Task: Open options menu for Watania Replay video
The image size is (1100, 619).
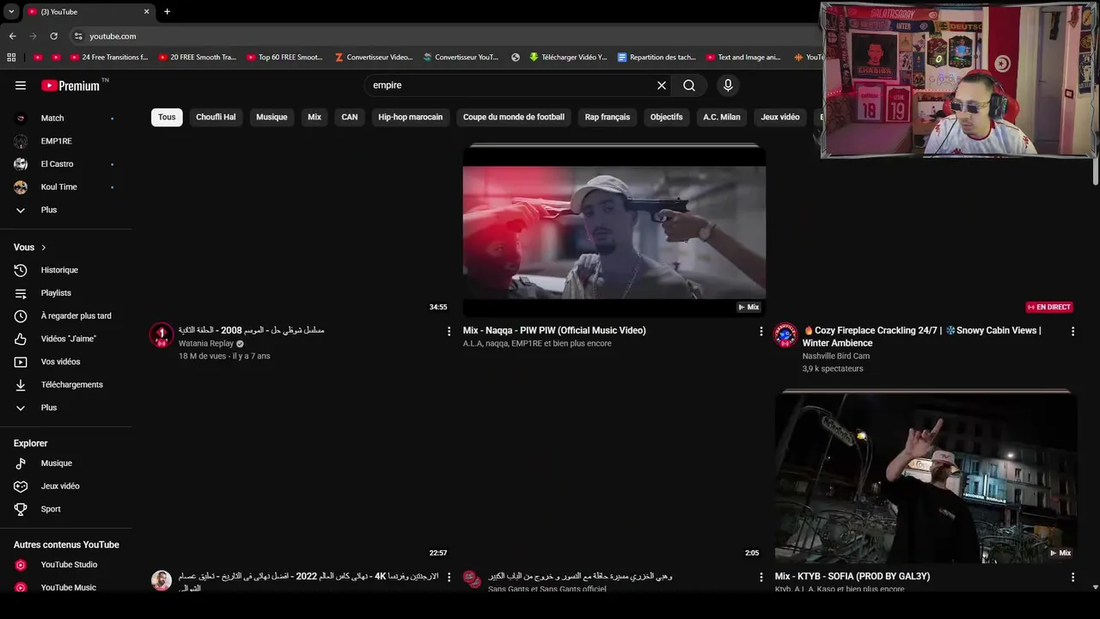Action: (449, 331)
